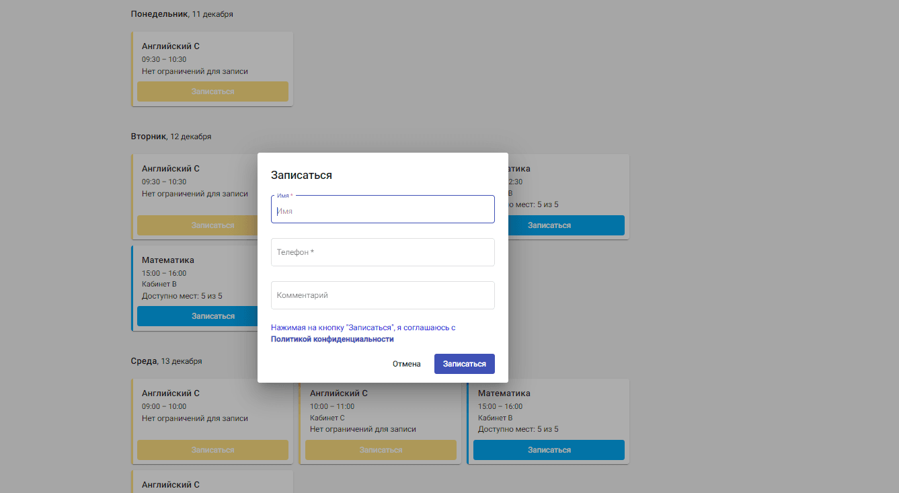Click Записаться on Tuesday's card right of dialog
Viewport: 899px width, 493px height.
(565, 225)
